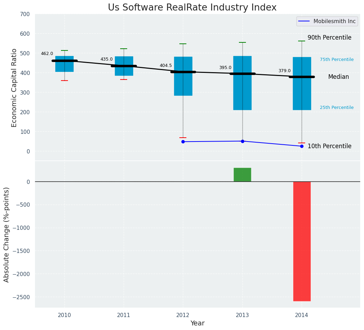The image size is (364, 330).
Task: Click the 2012 Mobilesmith blue data point
Action: coord(183,142)
